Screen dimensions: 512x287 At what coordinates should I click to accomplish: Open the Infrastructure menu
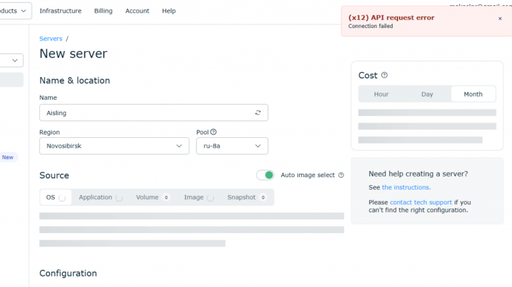[60, 11]
